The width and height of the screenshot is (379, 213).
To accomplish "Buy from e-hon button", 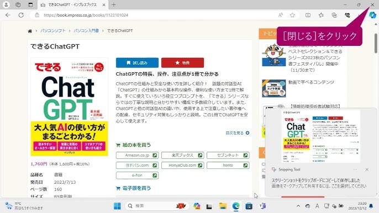I will (137, 175).
